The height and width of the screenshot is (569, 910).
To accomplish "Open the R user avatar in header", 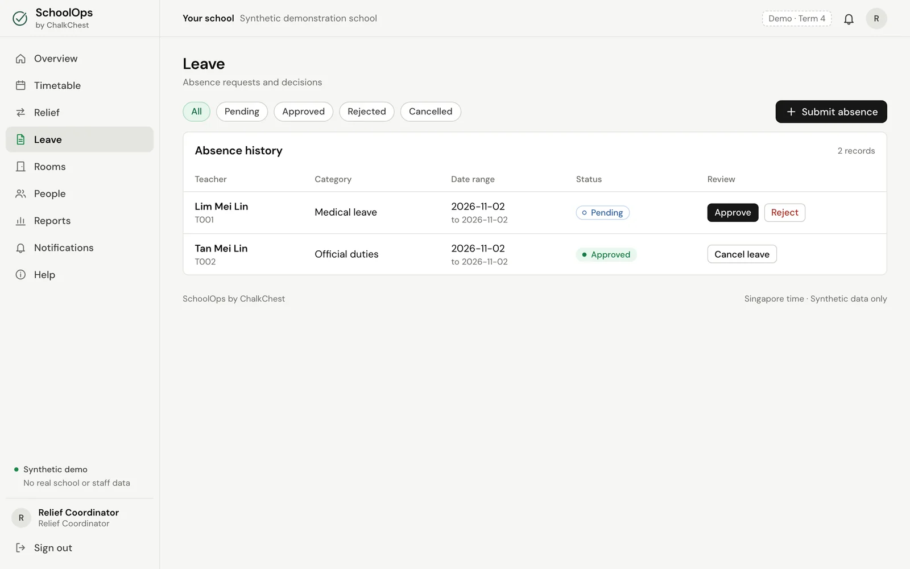I will pyautogui.click(x=876, y=19).
